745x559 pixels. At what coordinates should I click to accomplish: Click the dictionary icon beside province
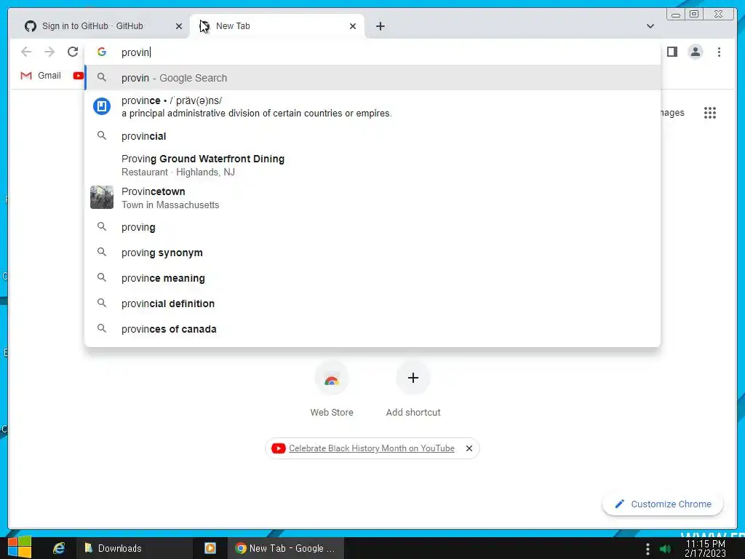(x=102, y=106)
